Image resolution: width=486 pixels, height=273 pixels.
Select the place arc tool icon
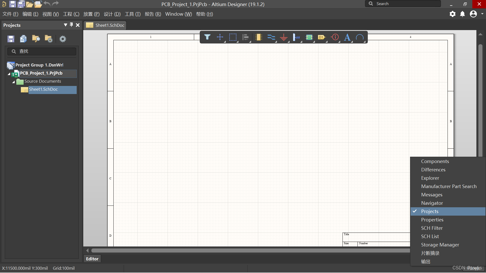pos(360,37)
